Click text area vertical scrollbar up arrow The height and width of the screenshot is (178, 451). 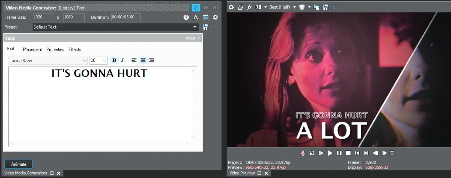(x=193, y=71)
